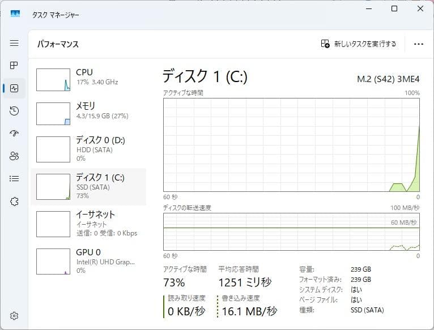434x330 pixels.
Task: Minimize the Task Manager window
Action: pyautogui.click(x=369, y=8)
